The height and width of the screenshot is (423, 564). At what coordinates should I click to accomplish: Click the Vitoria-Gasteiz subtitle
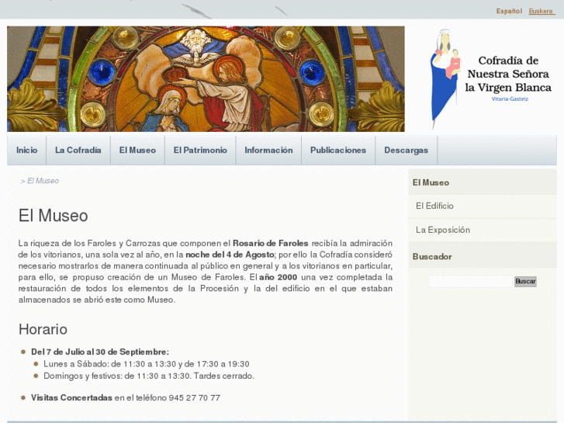coord(510,99)
